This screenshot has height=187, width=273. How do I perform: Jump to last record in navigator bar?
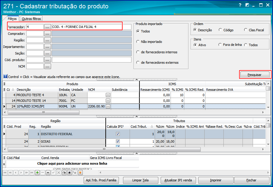click(32, 173)
